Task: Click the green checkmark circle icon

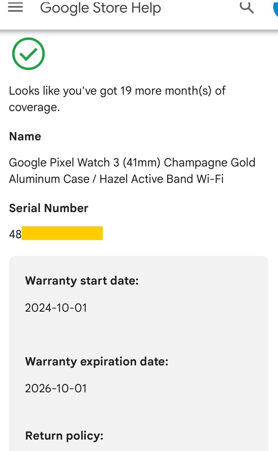Action: [28, 54]
